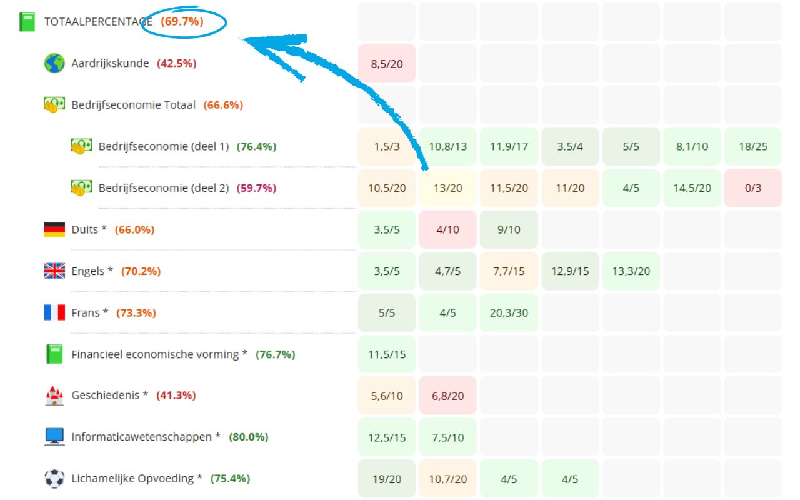
Task: Open the 7,5/10 grade for Informaticawetenschappen
Action: [x=447, y=437]
